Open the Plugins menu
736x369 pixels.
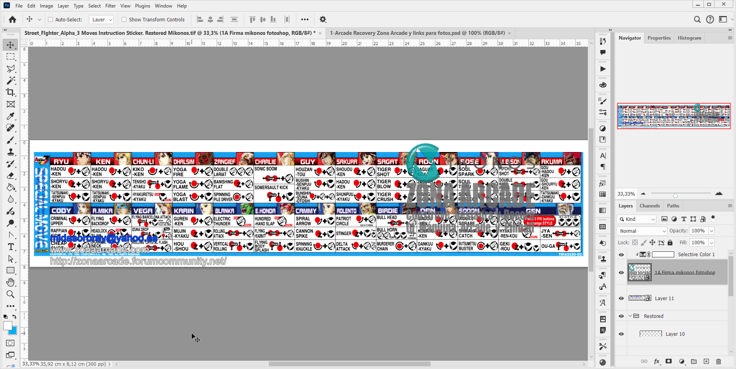point(143,6)
